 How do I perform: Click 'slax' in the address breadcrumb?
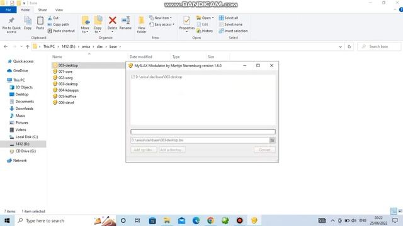pos(99,46)
